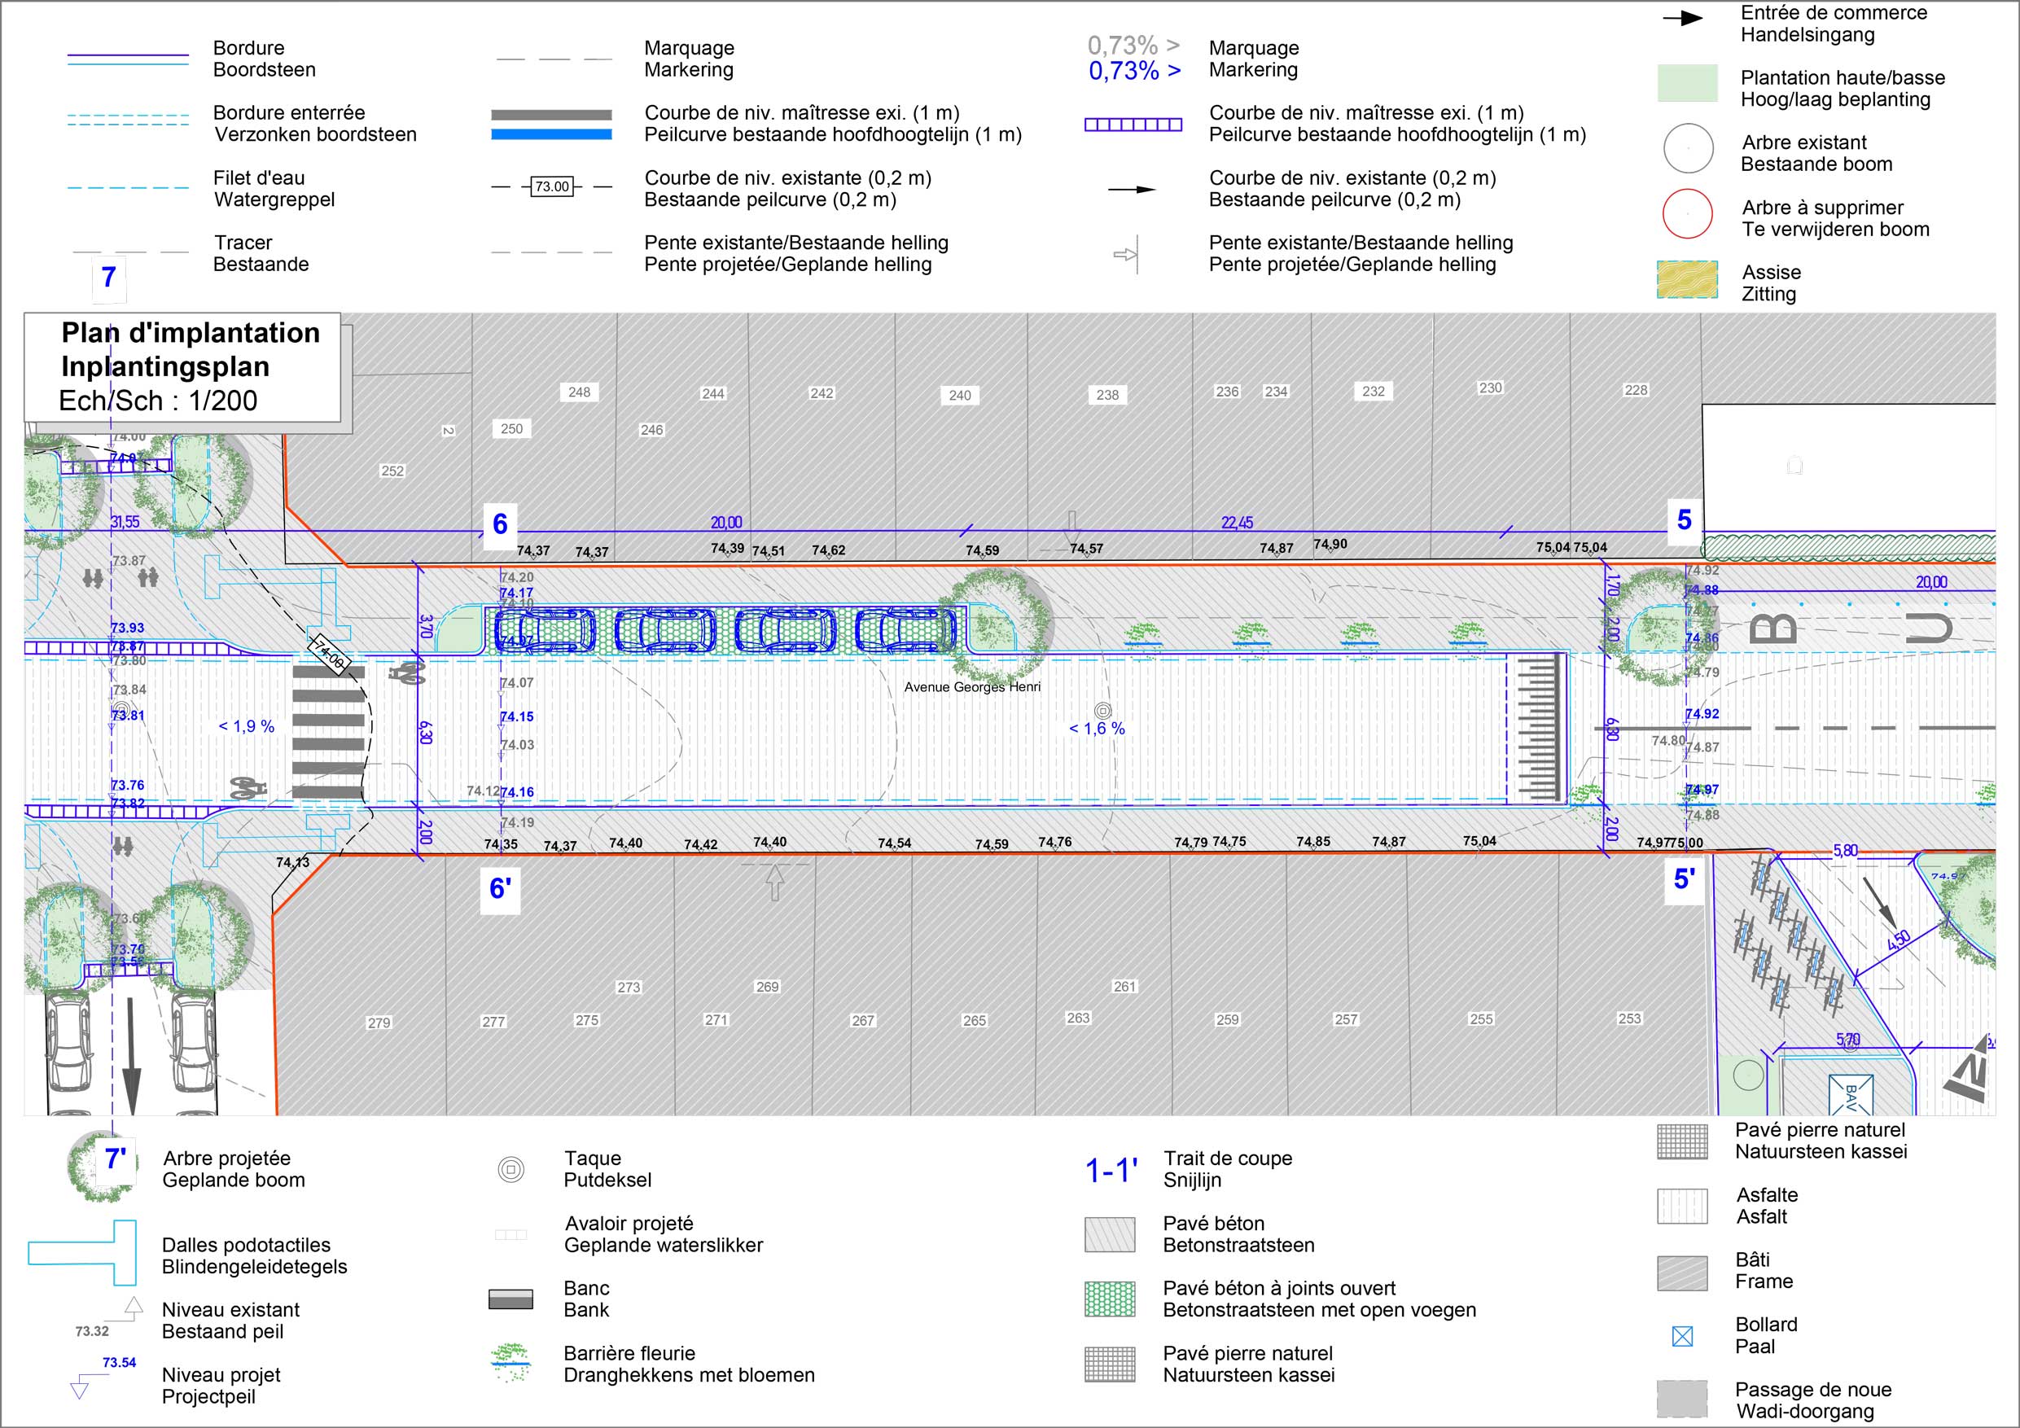Click the Banc bench legend icon
The width and height of the screenshot is (2020, 1428).
coord(511,1299)
